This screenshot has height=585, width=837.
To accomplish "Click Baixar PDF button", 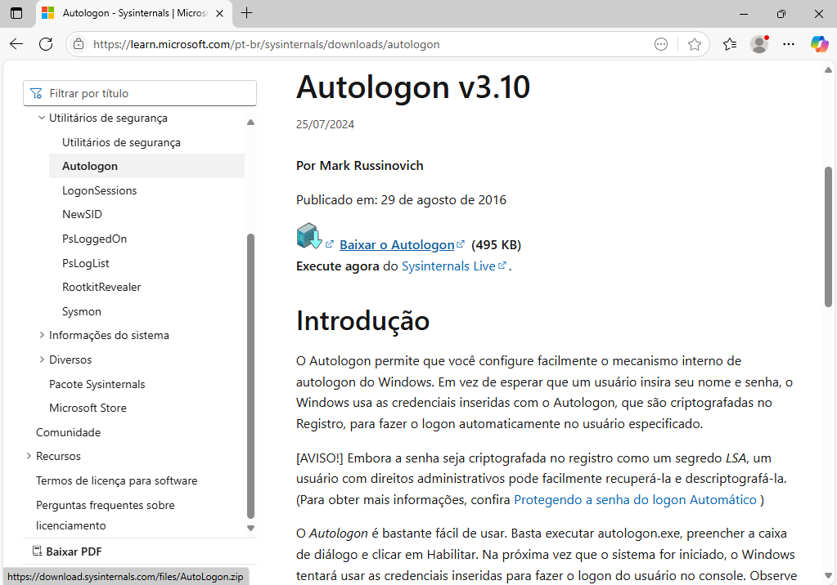I will click(67, 552).
